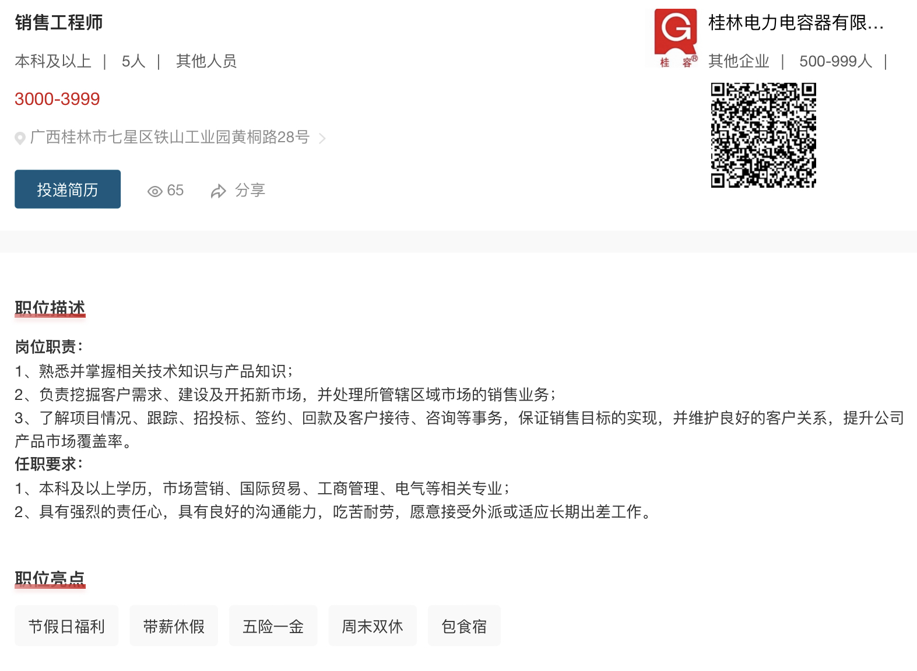Click the 500-999人 company size label
Viewport: 917px width, 671px height.
coord(835,61)
